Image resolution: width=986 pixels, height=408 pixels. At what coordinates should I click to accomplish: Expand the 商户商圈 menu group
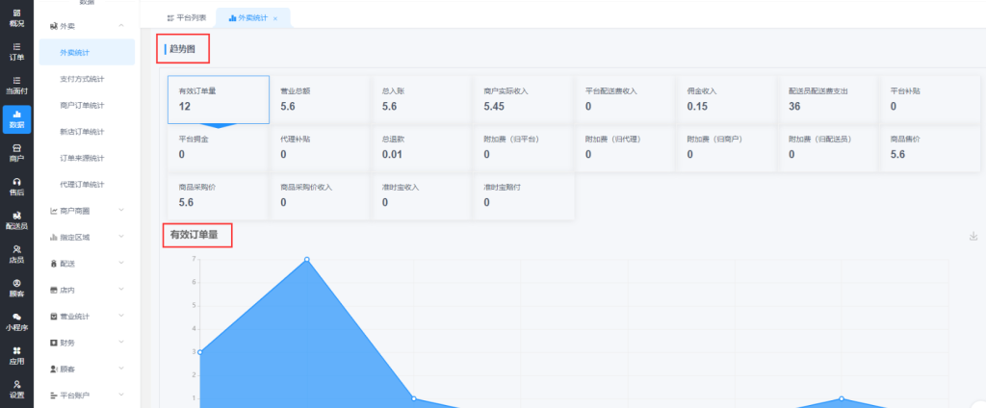pos(120,210)
